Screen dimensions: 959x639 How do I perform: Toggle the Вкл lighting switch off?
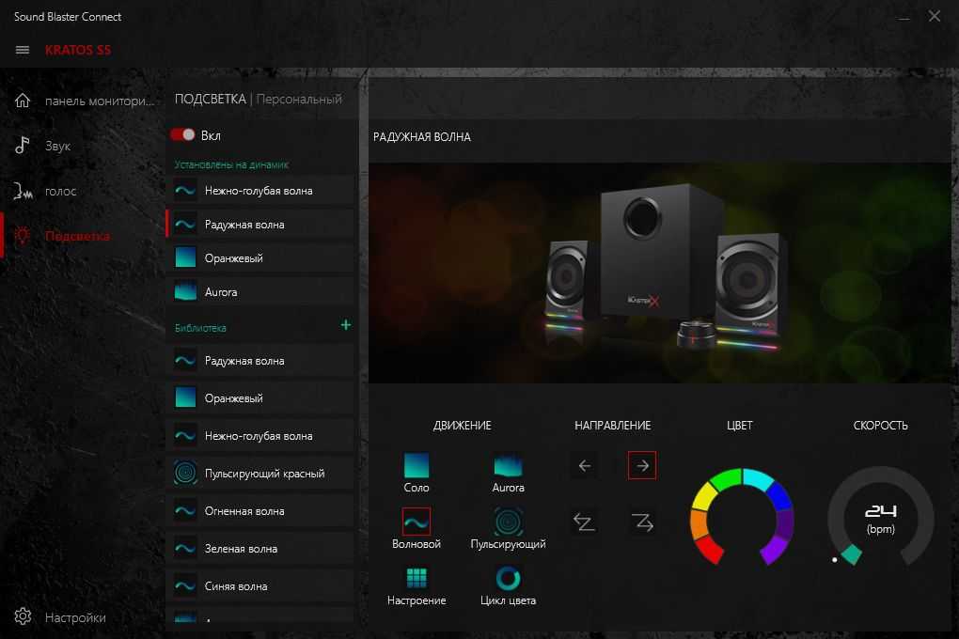point(182,135)
